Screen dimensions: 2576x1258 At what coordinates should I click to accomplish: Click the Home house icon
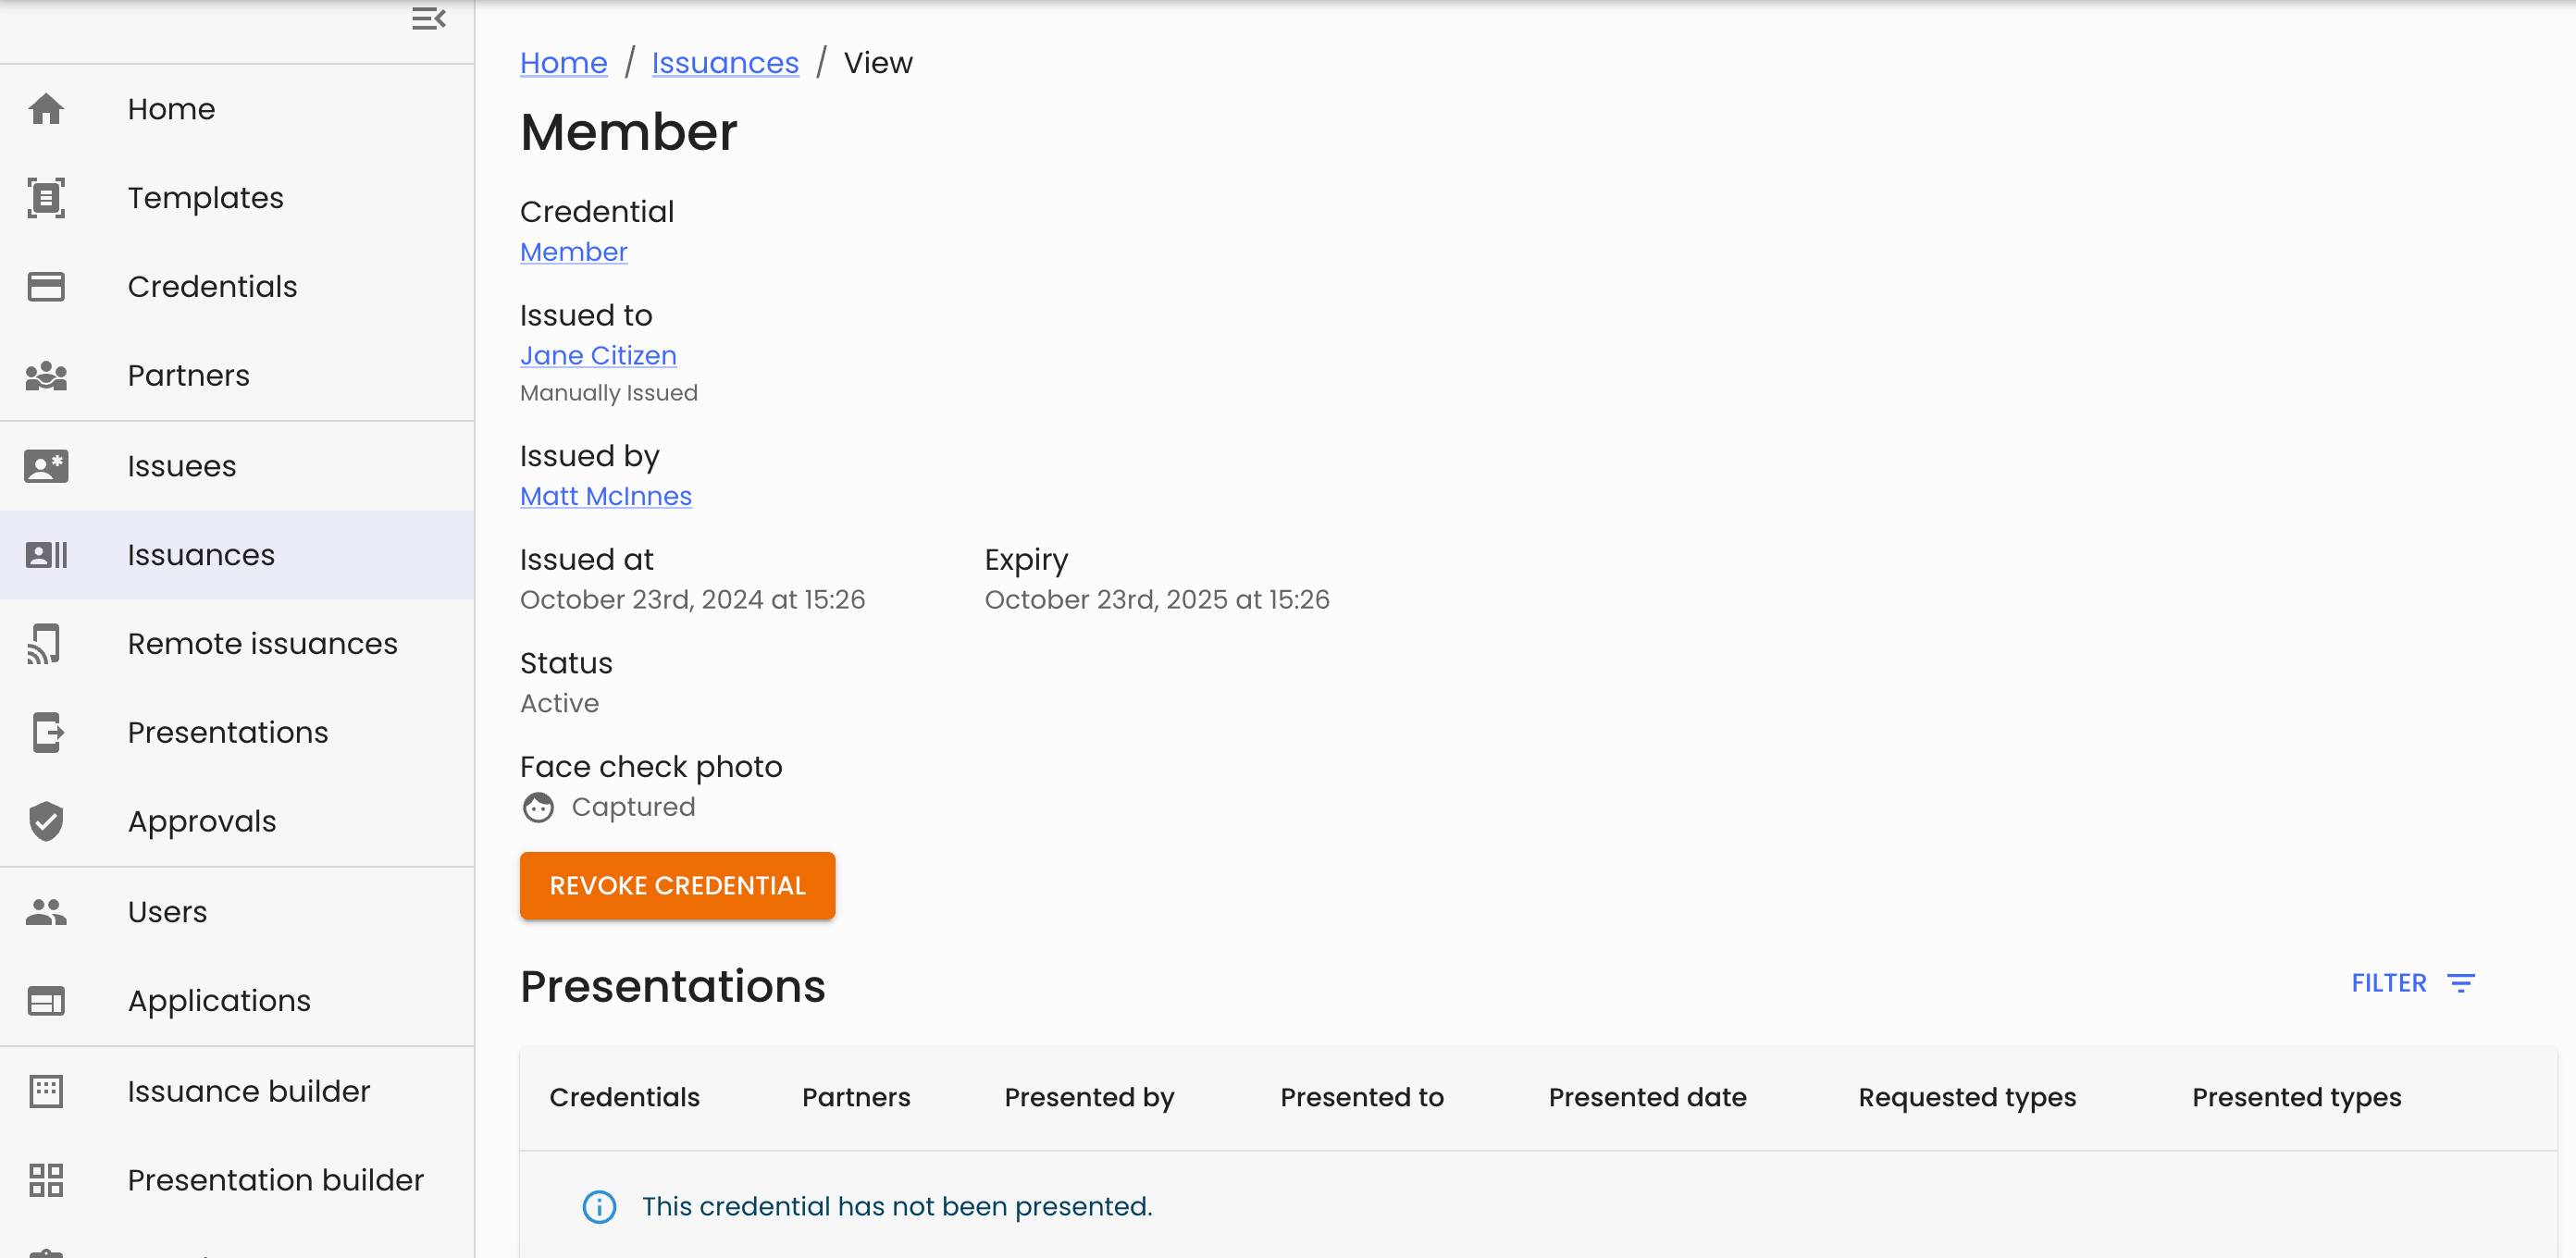click(x=46, y=109)
